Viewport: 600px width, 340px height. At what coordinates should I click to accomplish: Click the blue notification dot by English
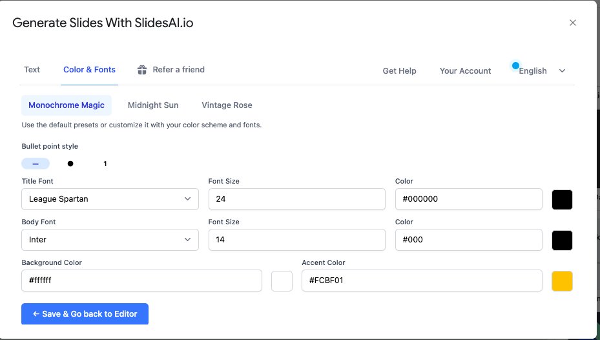point(515,65)
